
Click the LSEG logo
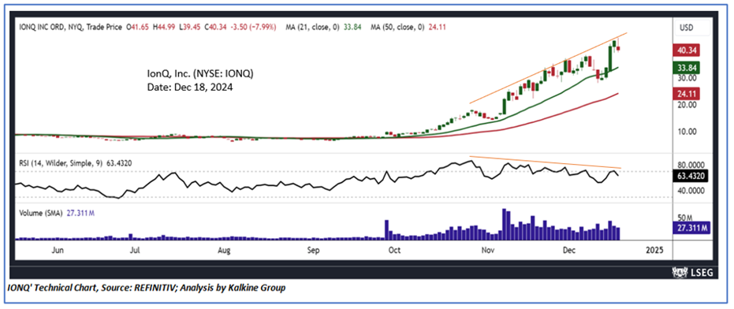(692, 273)
